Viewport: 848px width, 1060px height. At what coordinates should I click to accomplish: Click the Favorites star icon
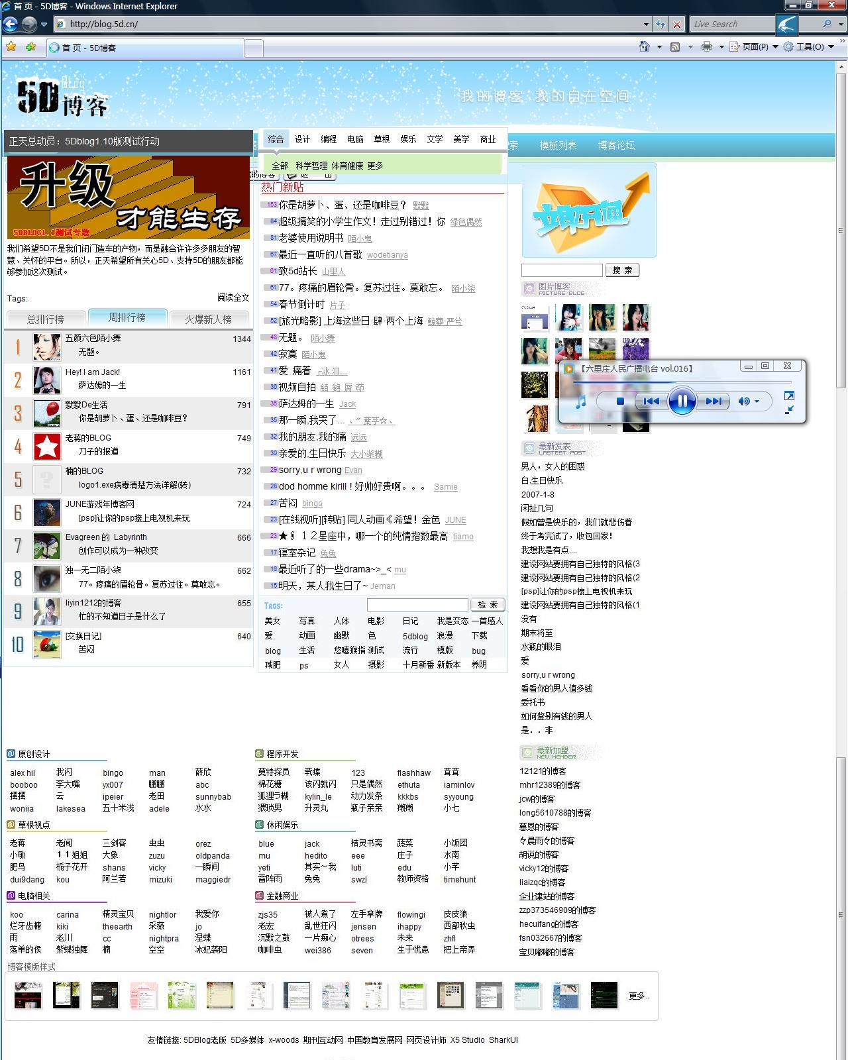coord(11,47)
